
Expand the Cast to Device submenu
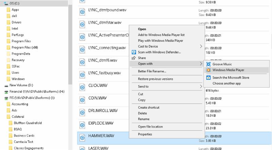tap(201, 46)
